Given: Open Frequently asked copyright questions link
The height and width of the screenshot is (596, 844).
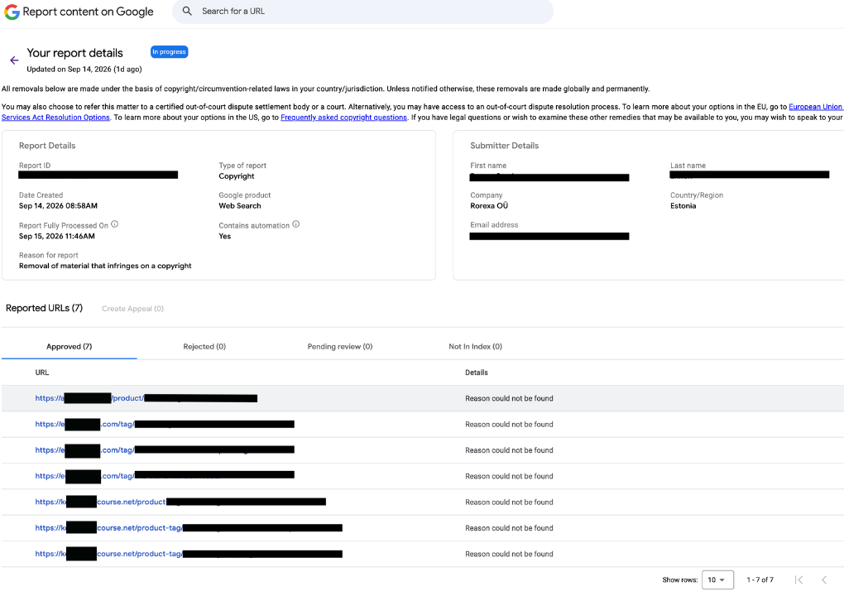Looking at the screenshot, I should 343,118.
